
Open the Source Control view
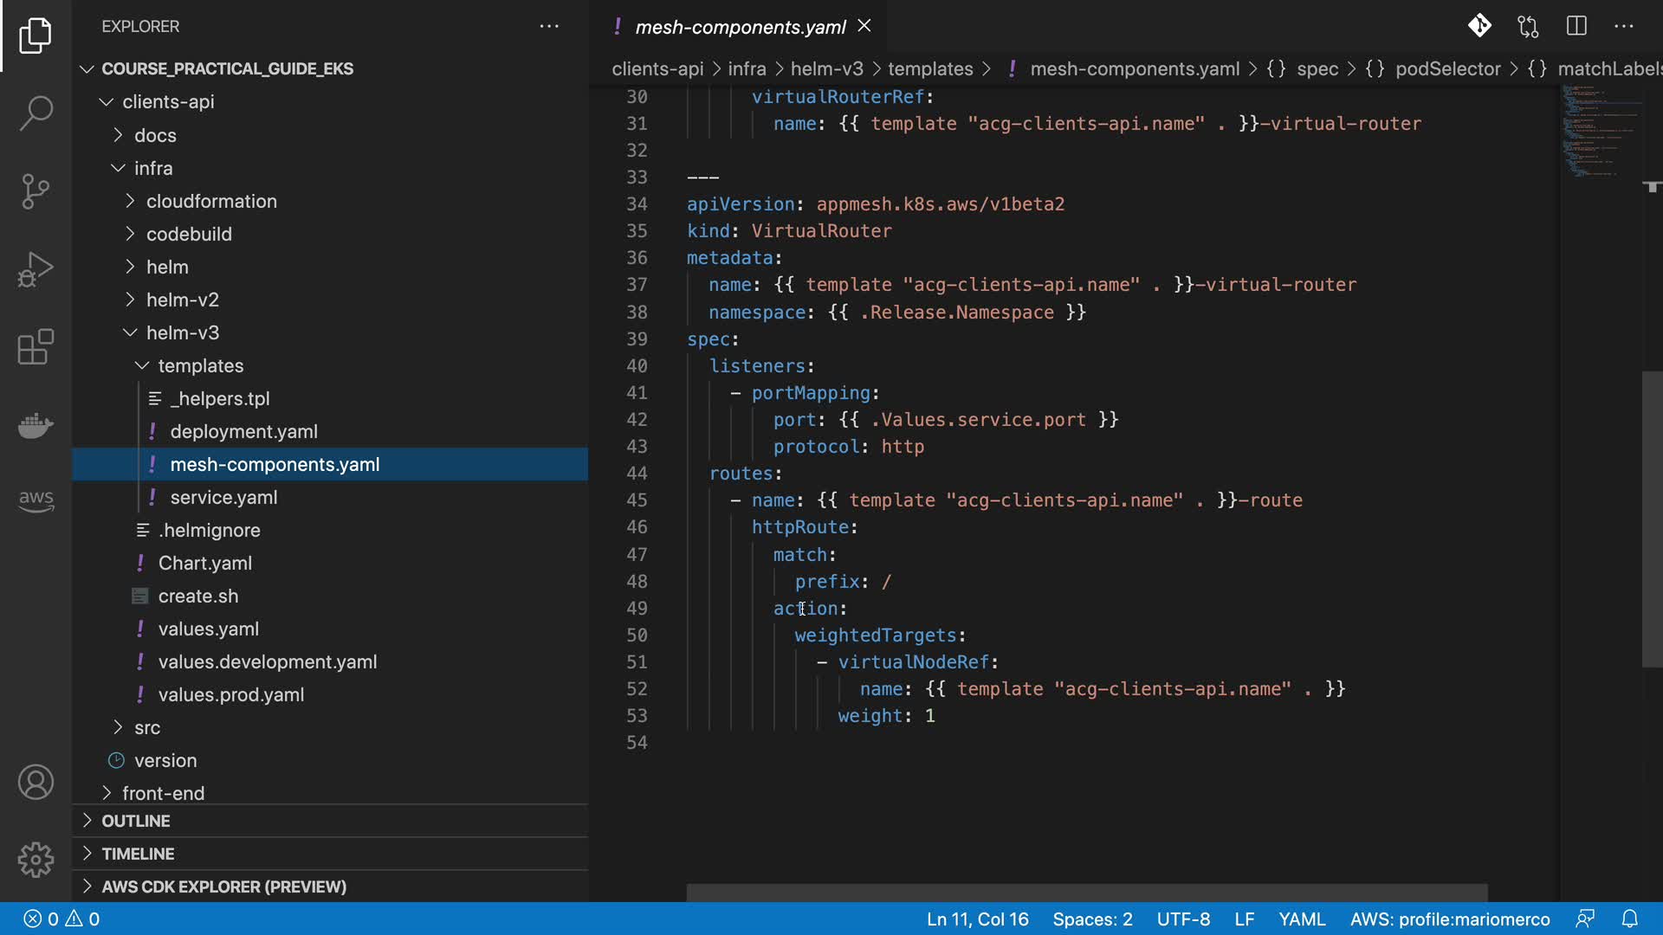[x=36, y=191]
